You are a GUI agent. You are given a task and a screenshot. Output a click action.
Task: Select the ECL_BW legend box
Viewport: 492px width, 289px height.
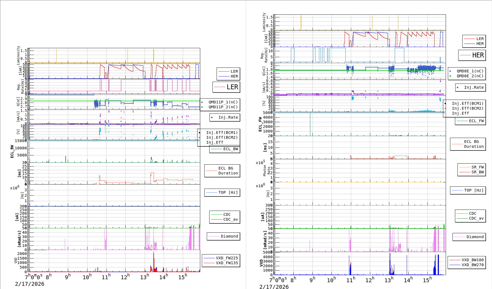point(225,149)
